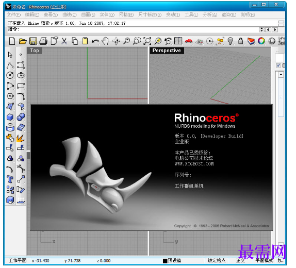Select the Pan hand tool
The height and width of the screenshot is (268, 296).
(105, 41)
